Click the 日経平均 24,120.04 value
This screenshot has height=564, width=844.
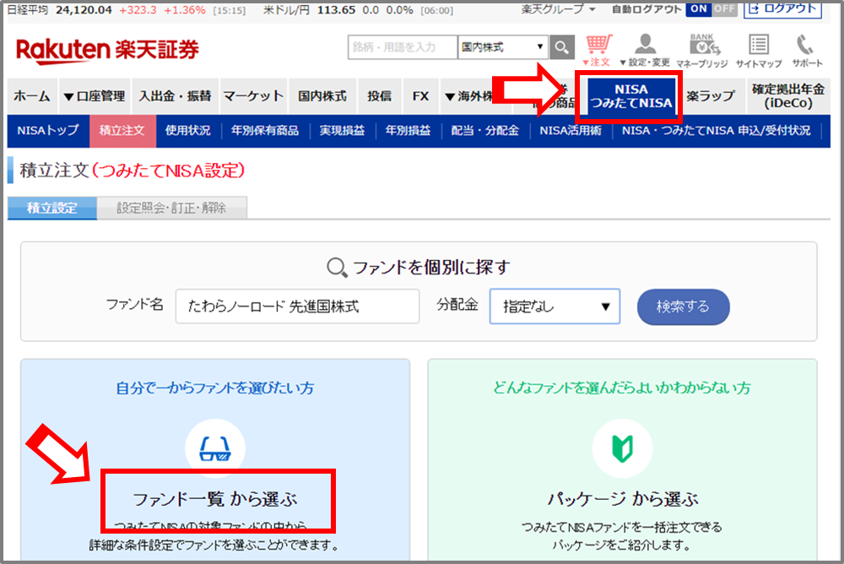(84, 9)
